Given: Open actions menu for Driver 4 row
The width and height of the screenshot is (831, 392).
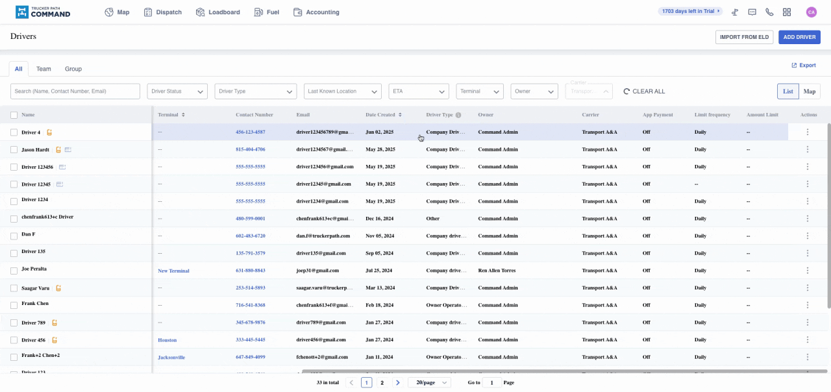Looking at the screenshot, I should click(x=808, y=132).
